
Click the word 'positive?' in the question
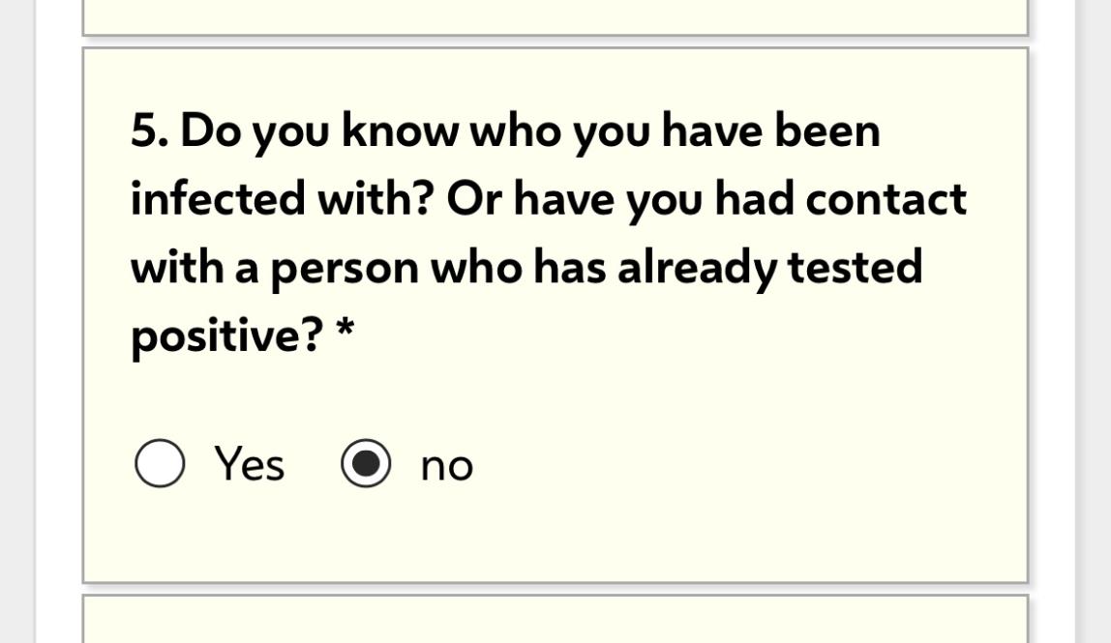click(x=226, y=336)
